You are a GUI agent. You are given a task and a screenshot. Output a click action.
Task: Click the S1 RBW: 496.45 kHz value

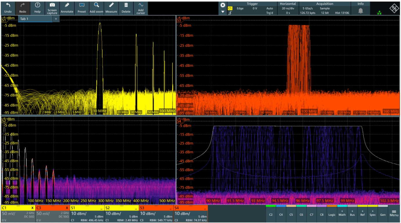pyautogui.click(x=91, y=220)
